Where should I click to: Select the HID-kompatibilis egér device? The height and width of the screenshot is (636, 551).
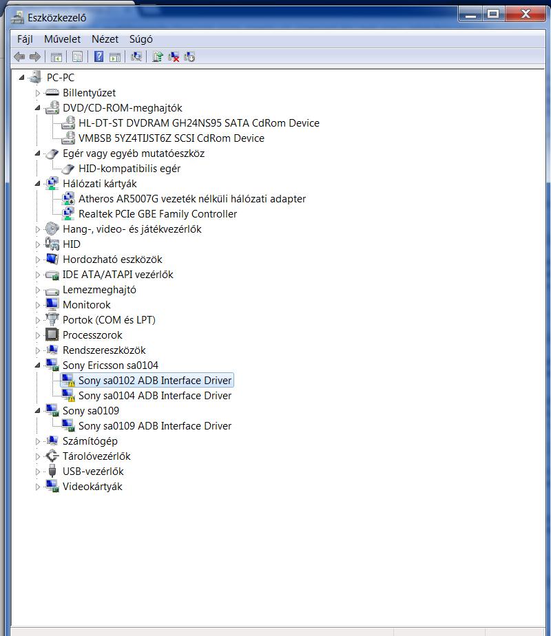(x=129, y=169)
